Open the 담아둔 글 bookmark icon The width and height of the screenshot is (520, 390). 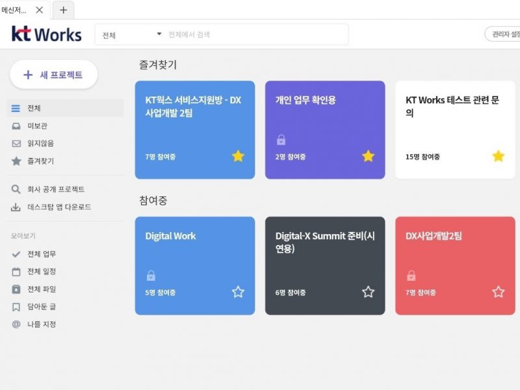pos(16,307)
